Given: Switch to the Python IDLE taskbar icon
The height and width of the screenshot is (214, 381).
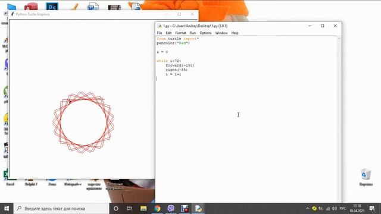Looking at the screenshot, I should (x=198, y=209).
